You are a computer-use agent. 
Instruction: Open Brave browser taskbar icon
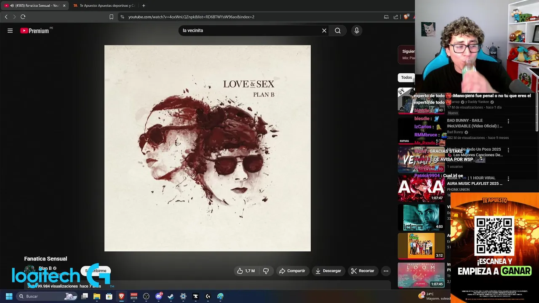coord(121,296)
